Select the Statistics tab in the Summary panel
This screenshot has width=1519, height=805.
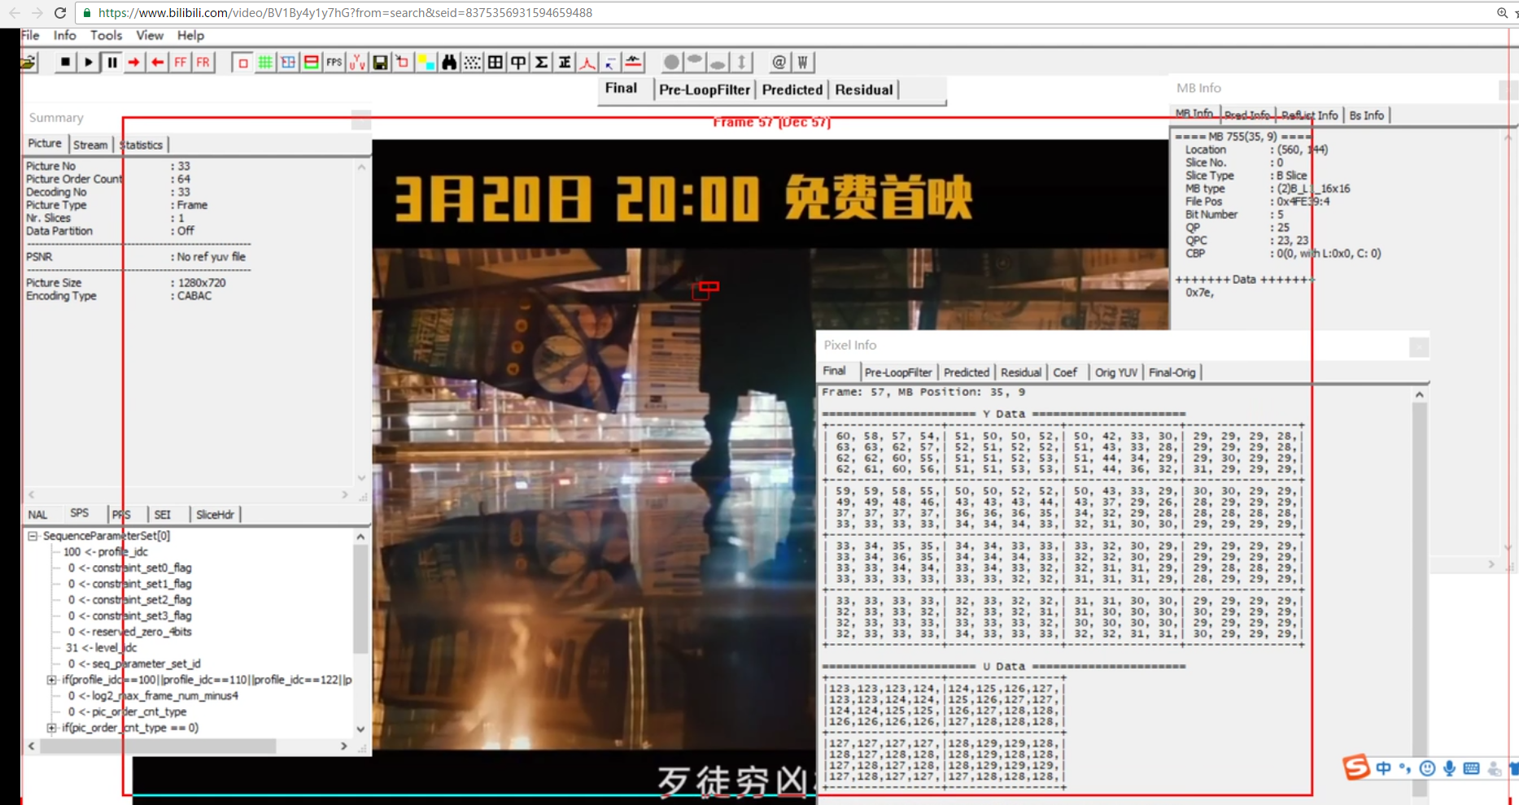[x=142, y=145]
